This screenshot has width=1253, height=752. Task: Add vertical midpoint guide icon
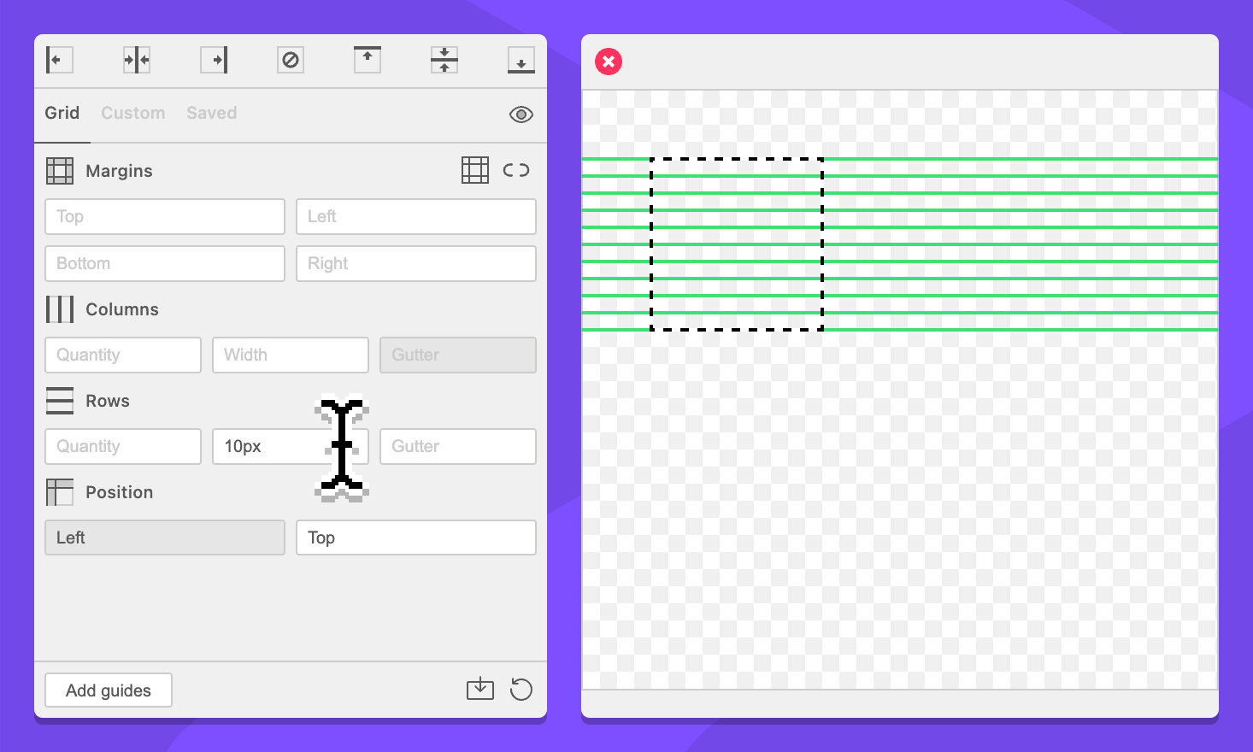tap(137, 60)
